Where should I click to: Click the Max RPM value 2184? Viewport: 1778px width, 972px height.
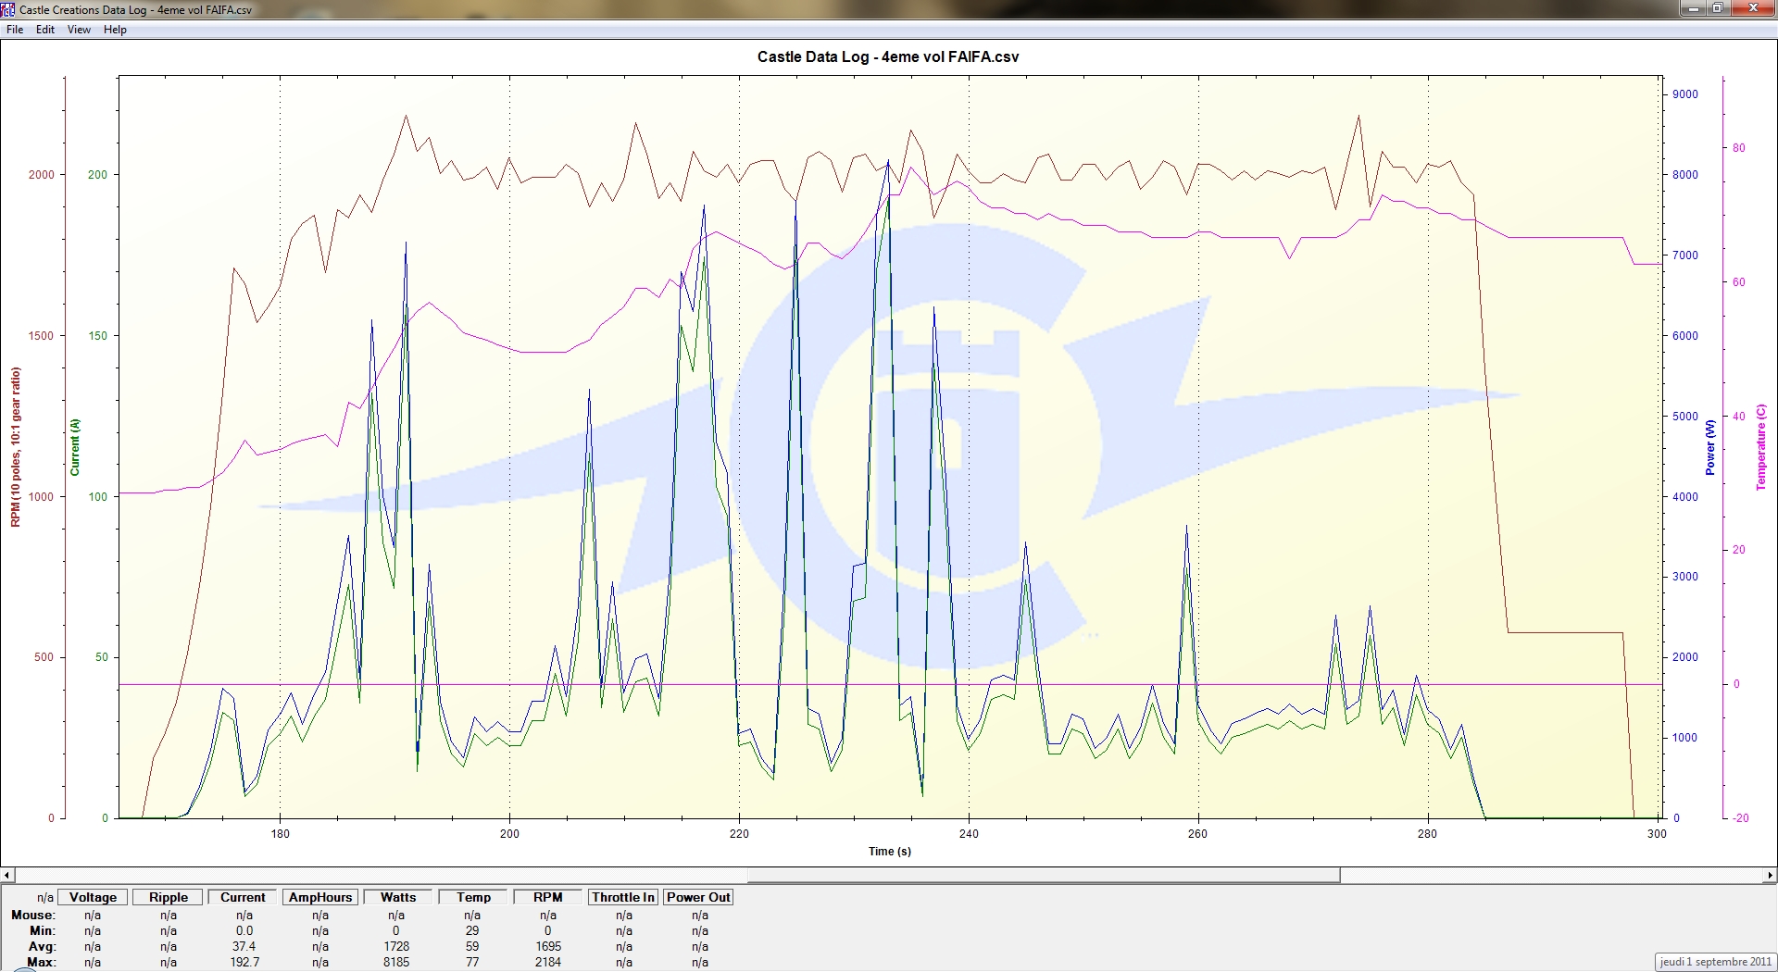[x=548, y=963]
